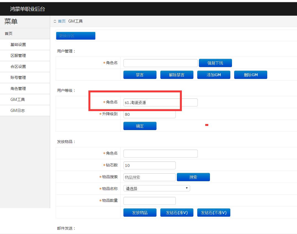Image resolution: width=297 pixels, height=234 pixels.
Task: Click the 删除GM button
Action: click(x=250, y=75)
